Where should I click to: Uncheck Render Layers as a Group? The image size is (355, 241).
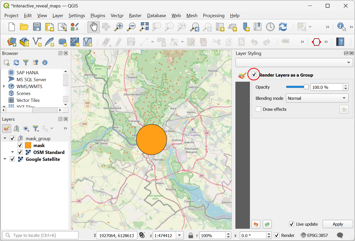[x=254, y=75]
